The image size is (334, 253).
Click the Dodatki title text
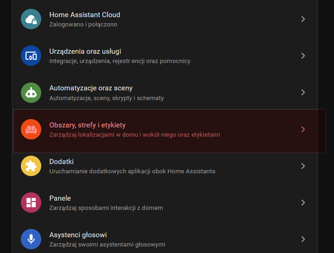pos(62,162)
